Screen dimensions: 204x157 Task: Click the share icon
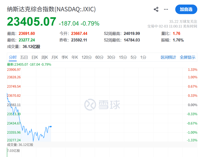(156, 9)
